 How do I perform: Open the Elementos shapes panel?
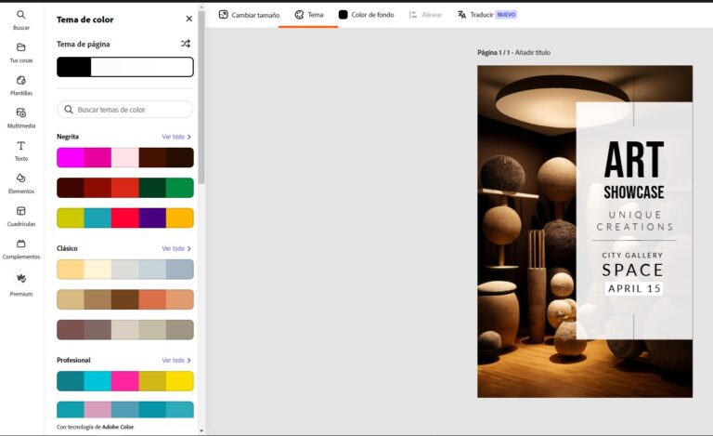21,179
